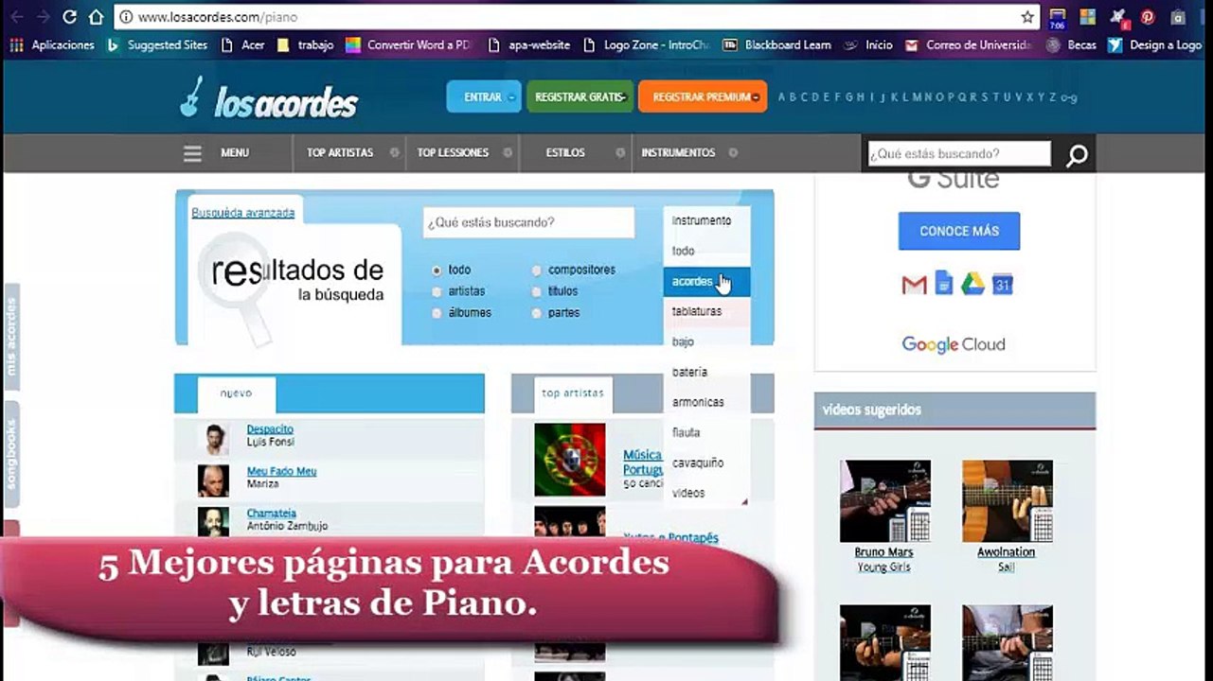This screenshot has width=1213, height=681.
Task: Click the results-panel search input field
Action: (528, 223)
